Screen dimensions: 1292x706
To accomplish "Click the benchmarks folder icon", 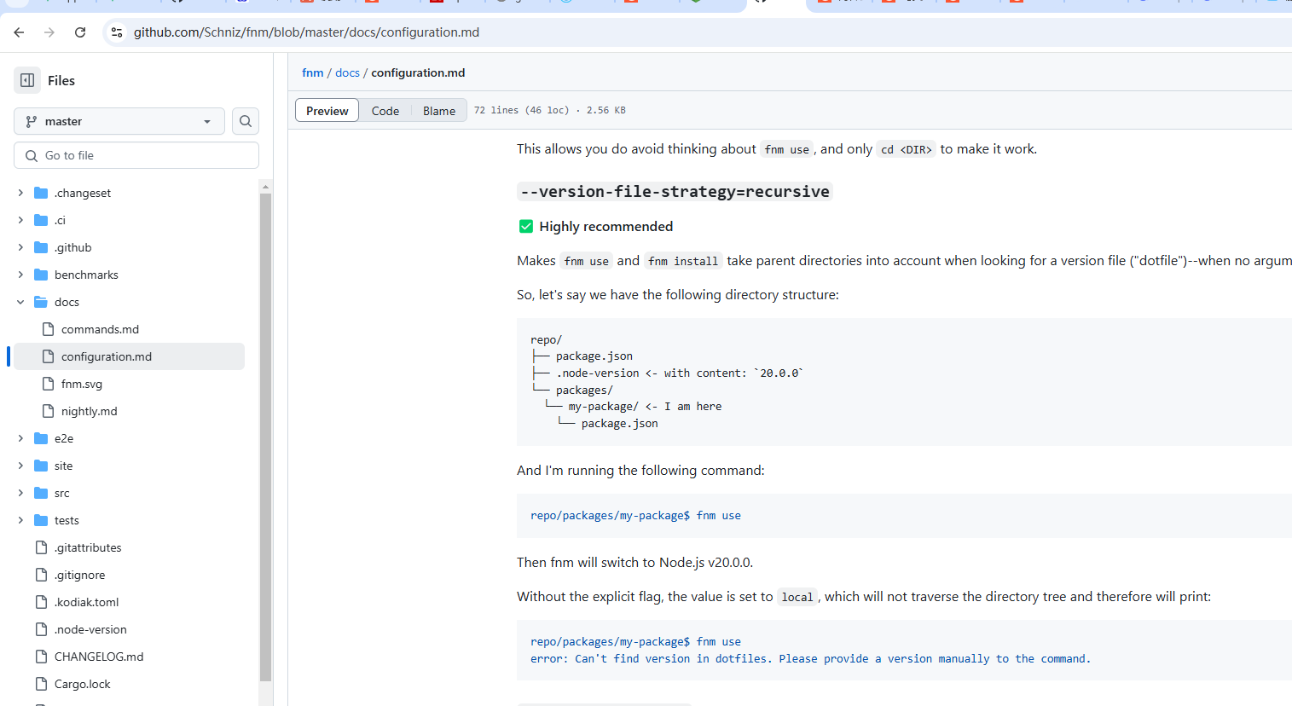I will click(41, 275).
